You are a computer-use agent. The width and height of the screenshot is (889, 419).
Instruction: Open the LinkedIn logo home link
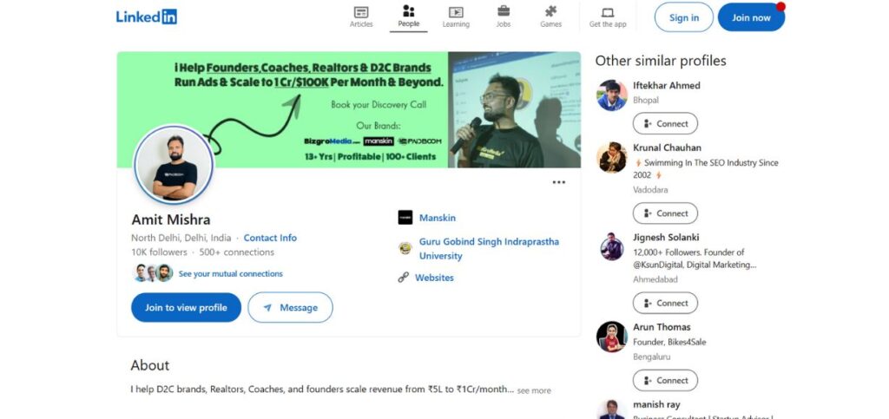tap(146, 16)
